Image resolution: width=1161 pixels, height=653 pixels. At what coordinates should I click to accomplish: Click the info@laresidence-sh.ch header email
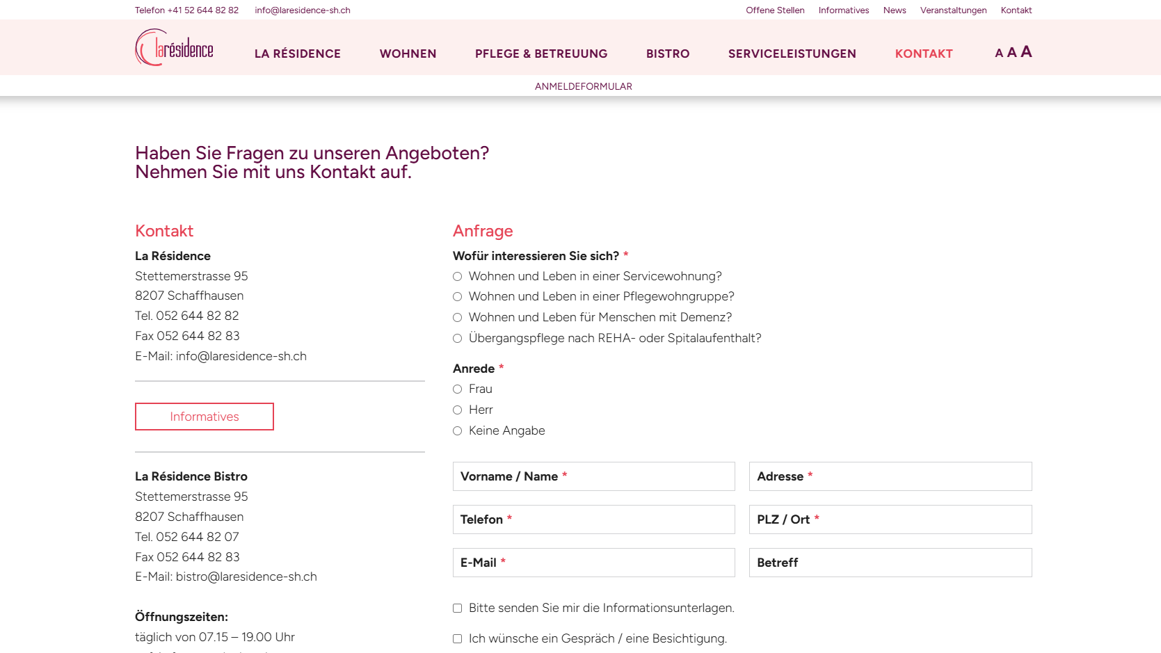click(x=303, y=10)
